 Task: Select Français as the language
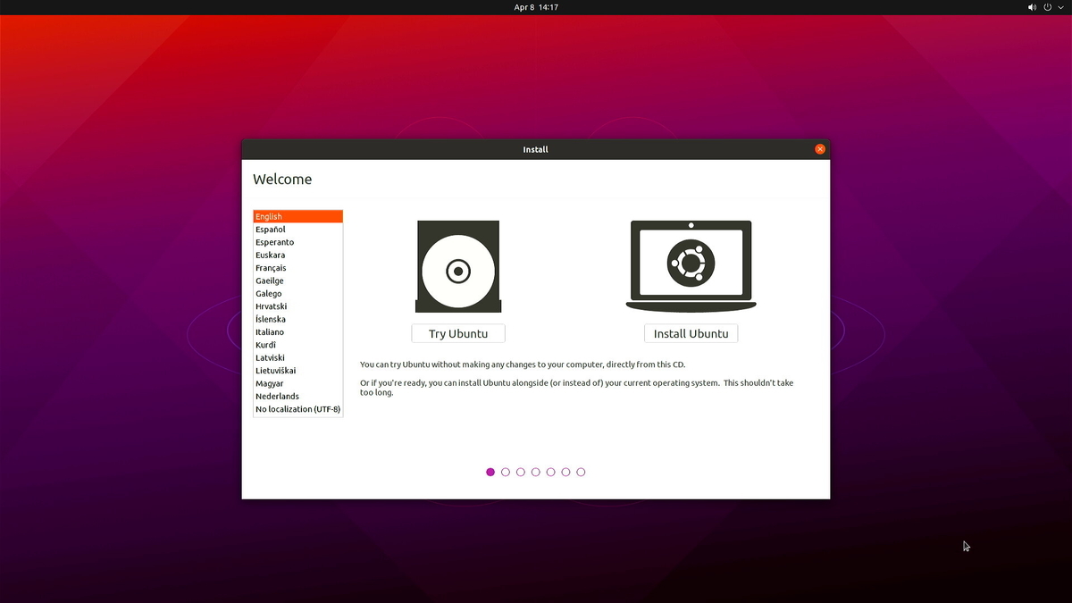(298, 268)
